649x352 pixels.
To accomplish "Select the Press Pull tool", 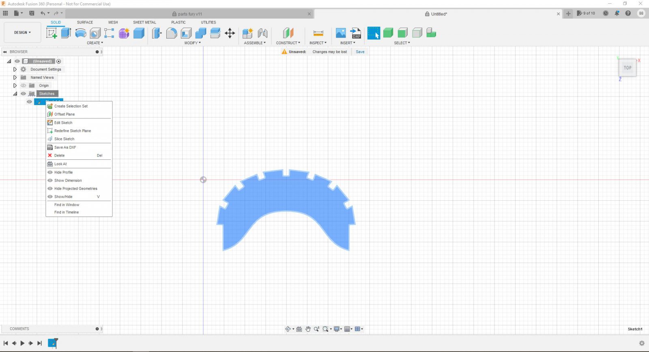I will 157,33.
